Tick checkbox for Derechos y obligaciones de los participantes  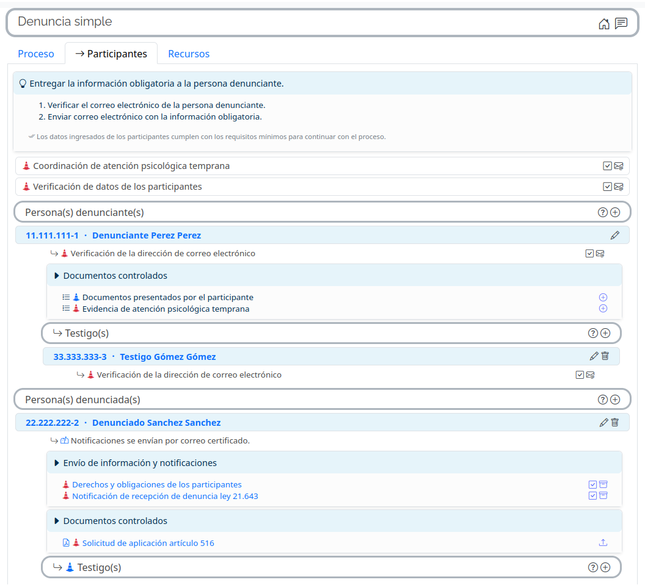click(x=592, y=484)
